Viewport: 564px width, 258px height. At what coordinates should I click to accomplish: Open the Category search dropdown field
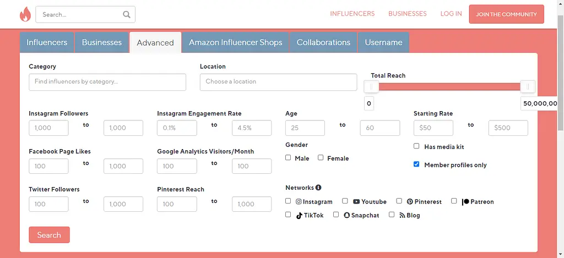(x=107, y=82)
